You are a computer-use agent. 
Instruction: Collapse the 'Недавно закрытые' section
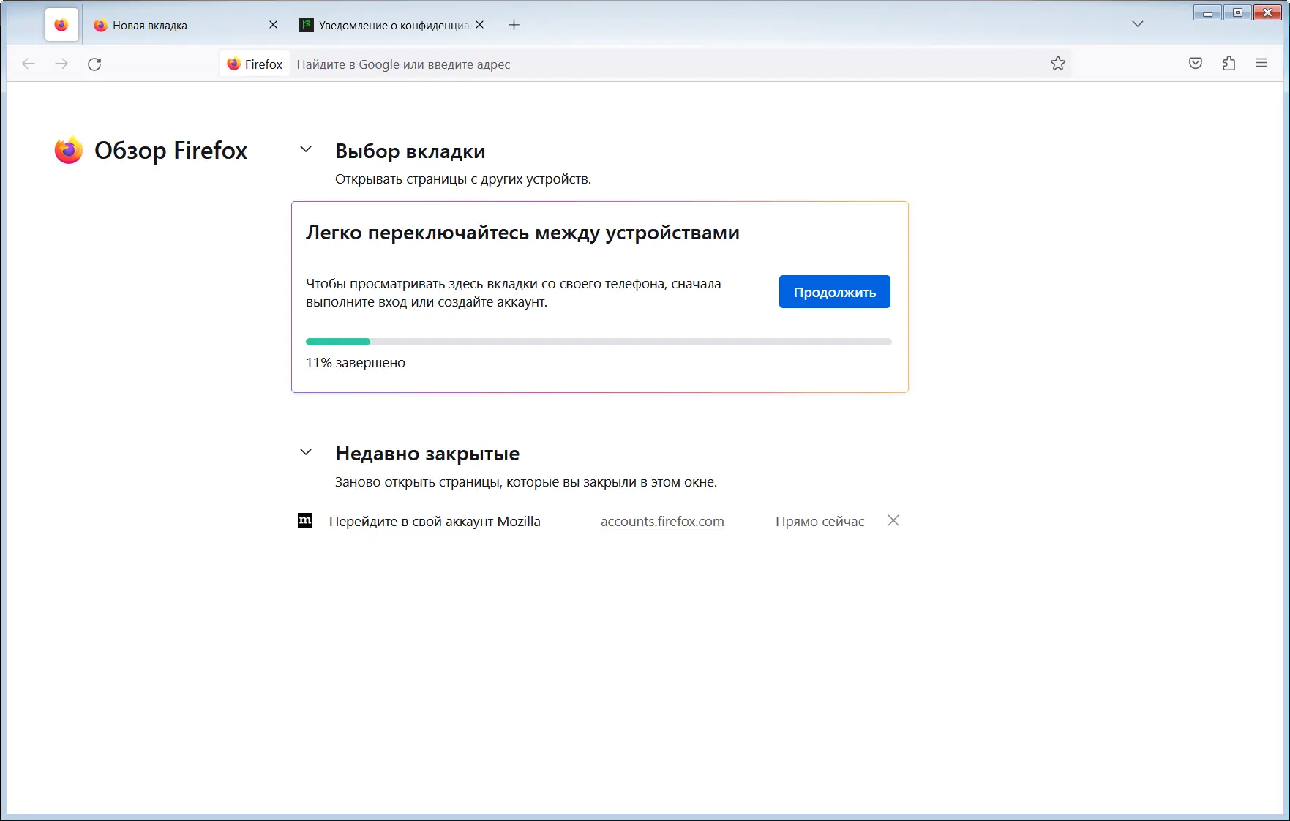tap(306, 453)
